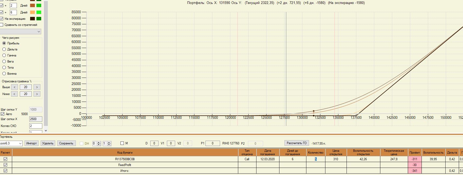The image size is (463, 175).
Task: Click the dark brown swatch for 'На экспирацию'
Action: point(32,19)
